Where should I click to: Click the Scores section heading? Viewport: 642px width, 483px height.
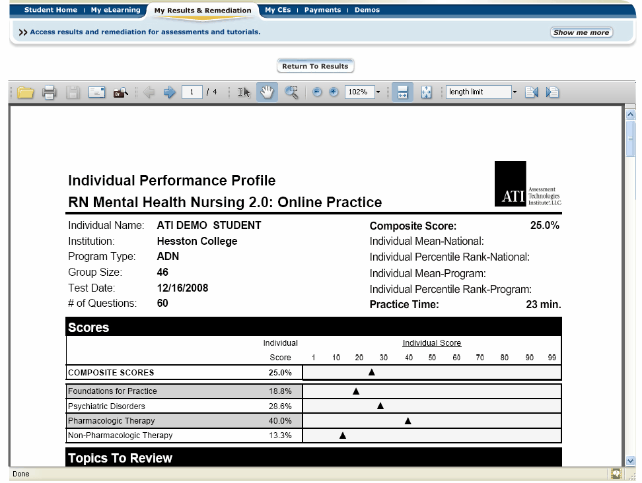click(x=89, y=327)
